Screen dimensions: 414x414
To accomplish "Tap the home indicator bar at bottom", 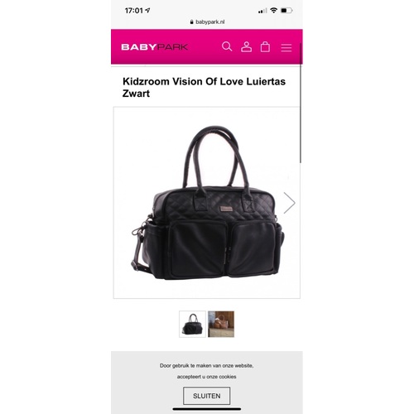I will tap(207, 409).
